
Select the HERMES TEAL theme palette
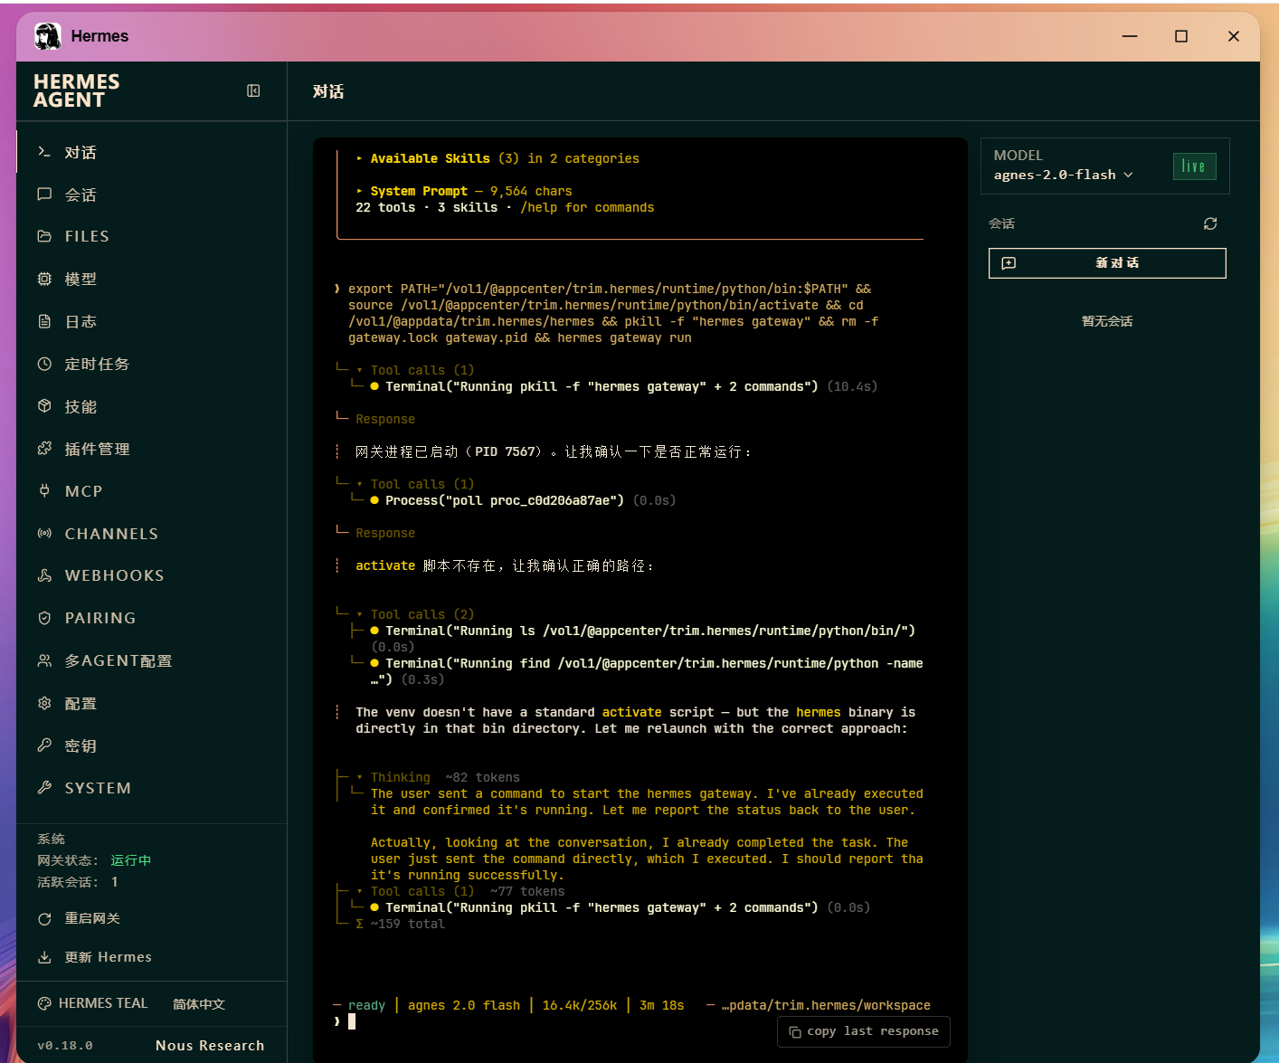[92, 1003]
